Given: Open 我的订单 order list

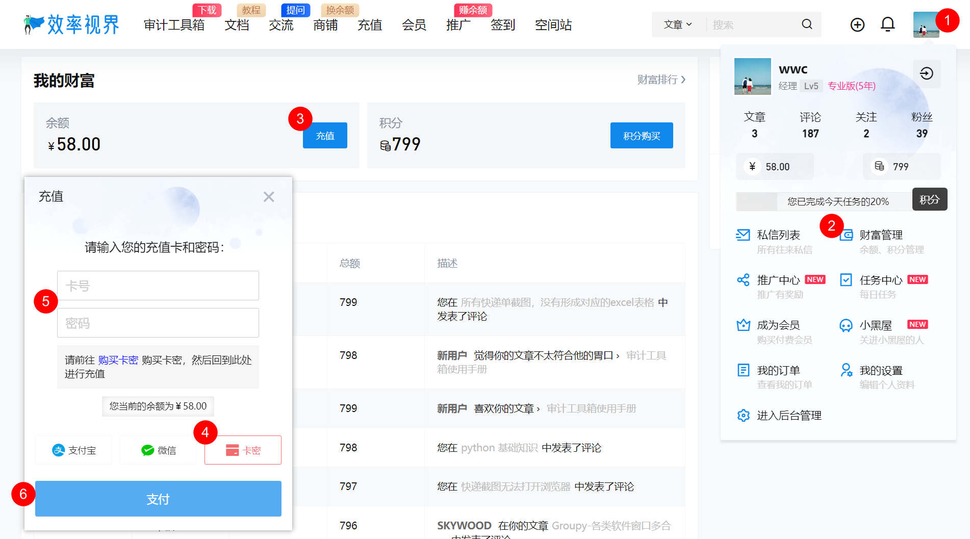Looking at the screenshot, I should point(778,371).
